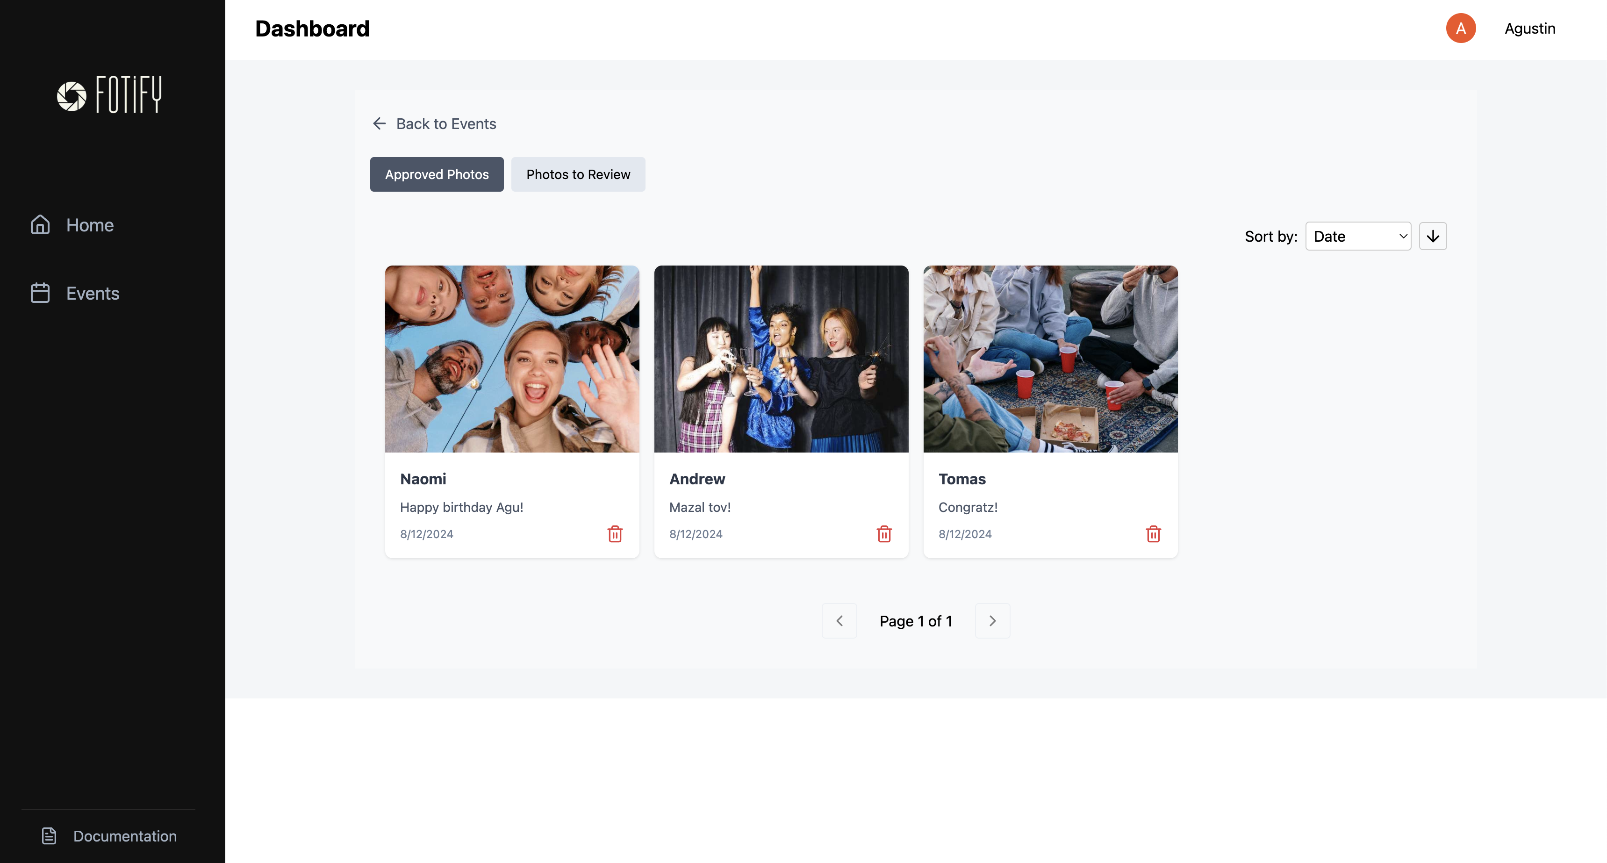Click the Agustin username in the header
This screenshot has height=863, width=1607.
(1530, 28)
